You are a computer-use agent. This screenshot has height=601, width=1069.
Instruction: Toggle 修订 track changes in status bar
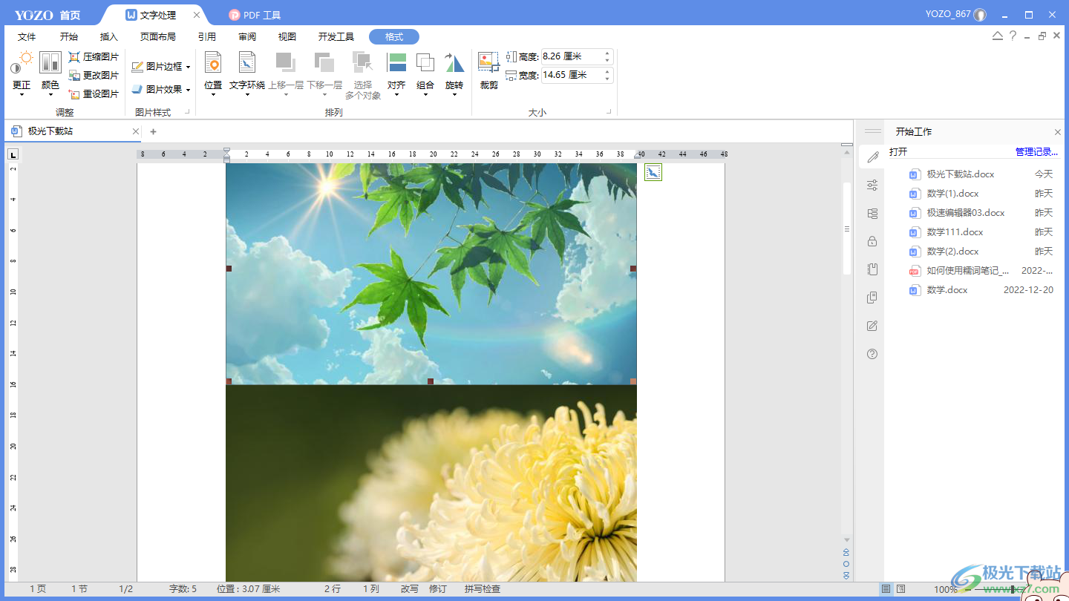pos(438,589)
